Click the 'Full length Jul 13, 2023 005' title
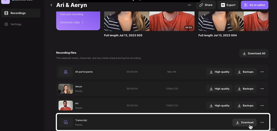The height and width of the screenshot is (131, 277). tap(123, 35)
